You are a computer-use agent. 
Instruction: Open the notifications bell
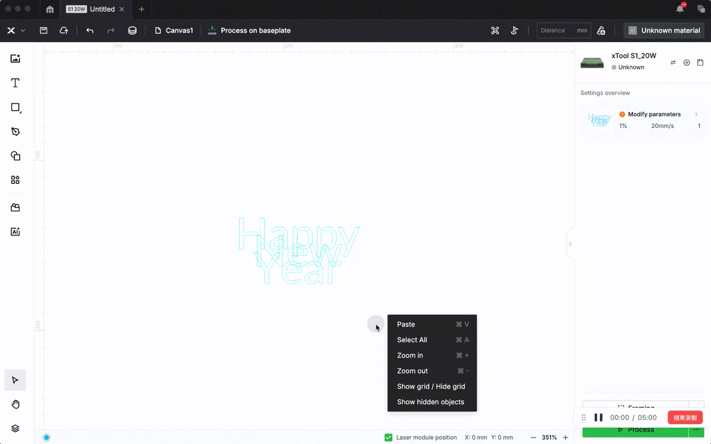[x=680, y=9]
